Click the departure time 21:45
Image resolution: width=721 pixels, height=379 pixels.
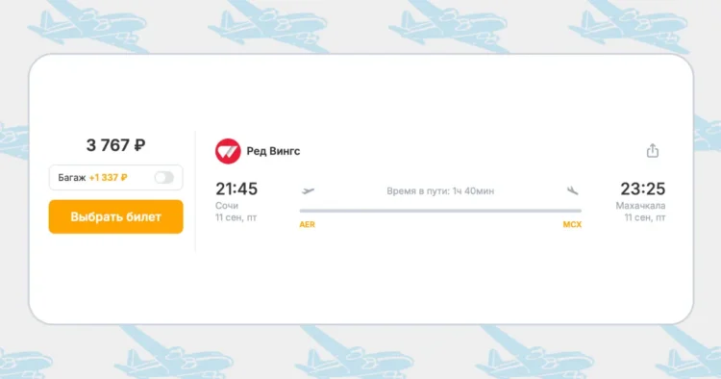tap(236, 189)
